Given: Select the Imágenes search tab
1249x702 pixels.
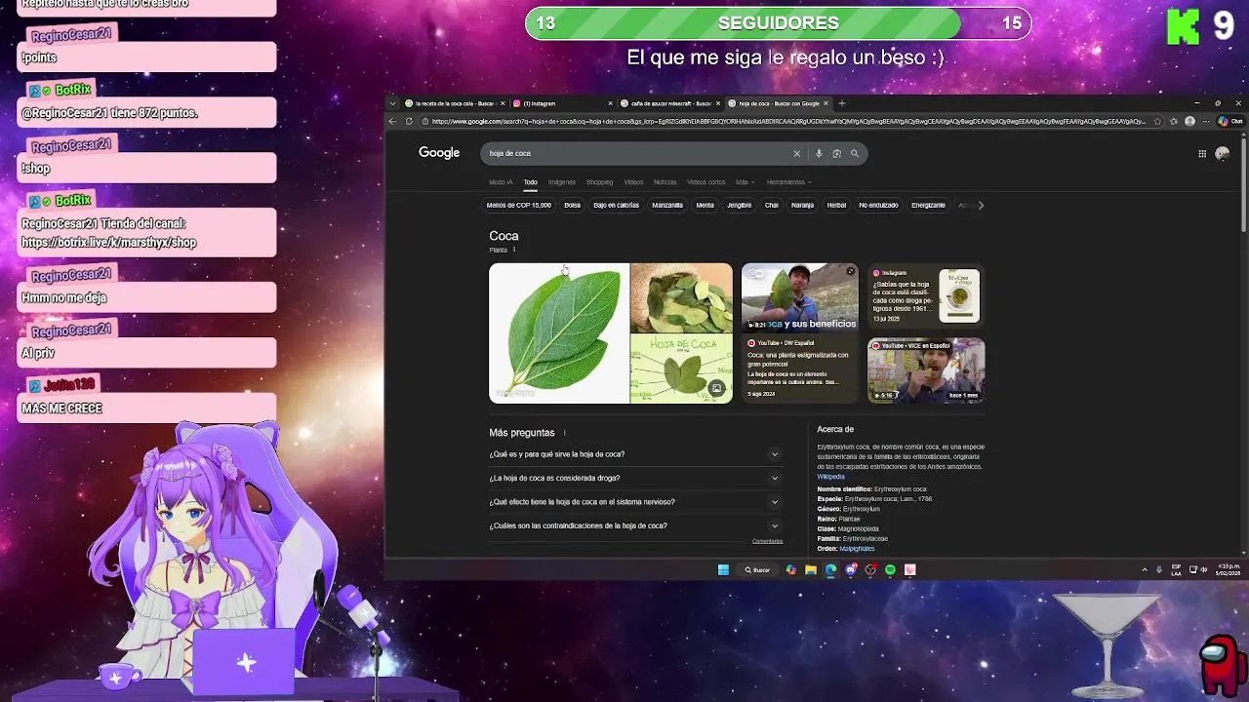Looking at the screenshot, I should 562,182.
